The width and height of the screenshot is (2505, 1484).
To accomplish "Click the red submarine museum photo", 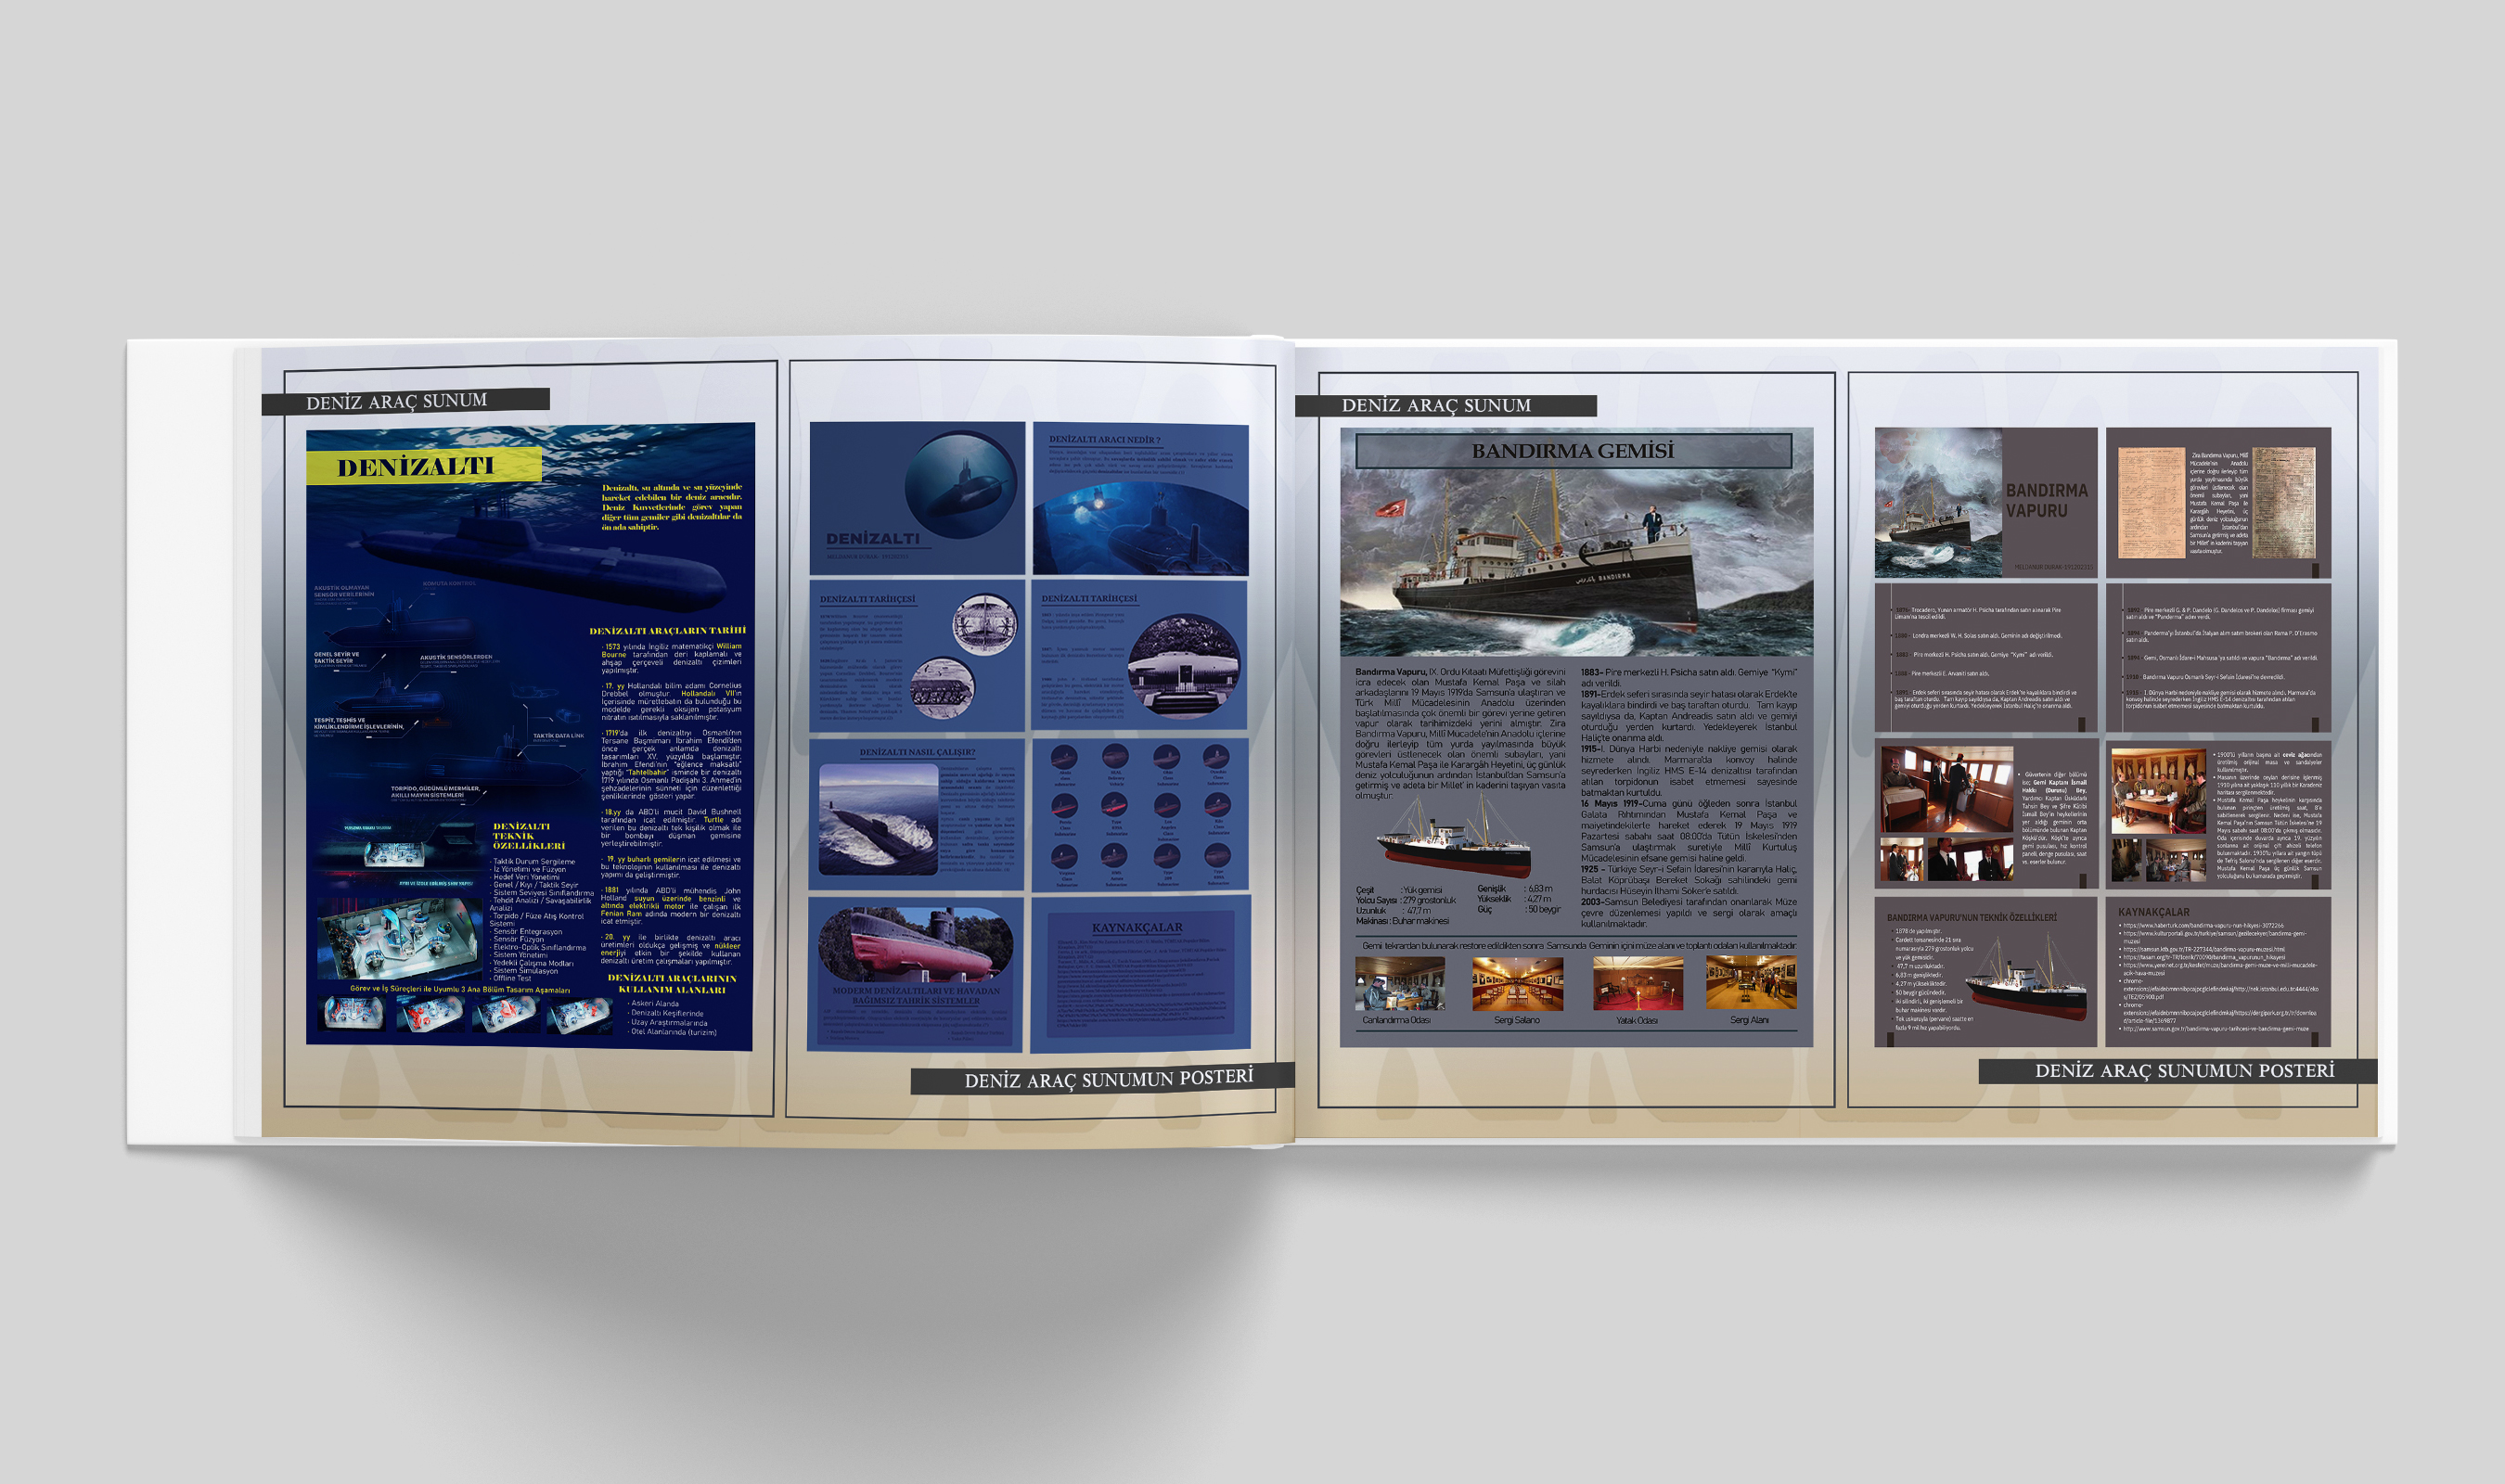I will point(915,944).
